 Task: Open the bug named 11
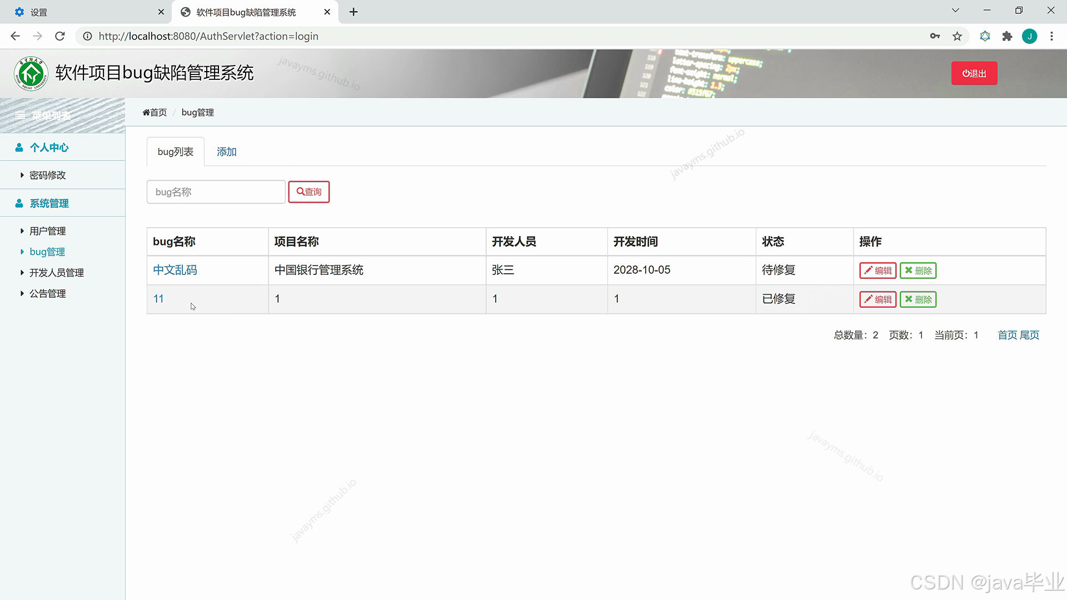(158, 299)
